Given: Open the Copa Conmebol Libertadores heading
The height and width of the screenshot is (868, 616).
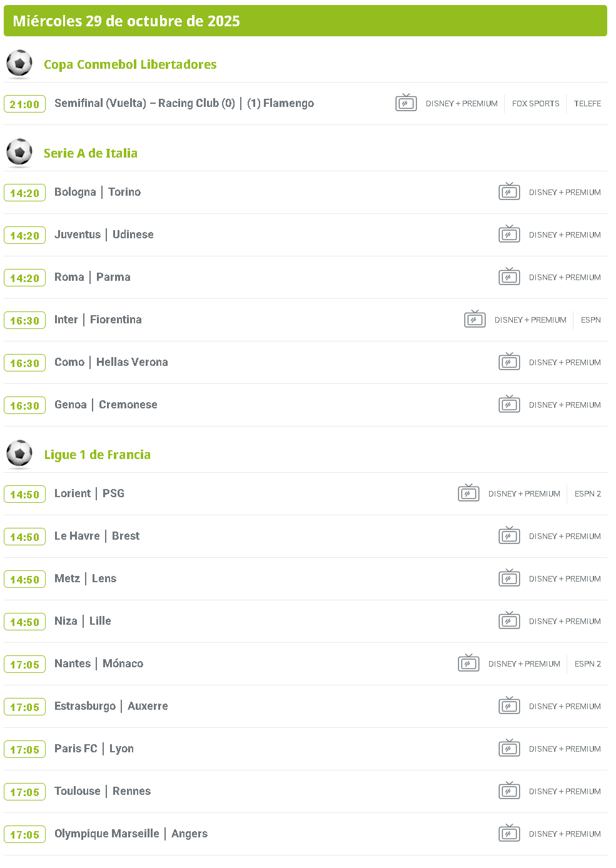Looking at the screenshot, I should point(130,64).
